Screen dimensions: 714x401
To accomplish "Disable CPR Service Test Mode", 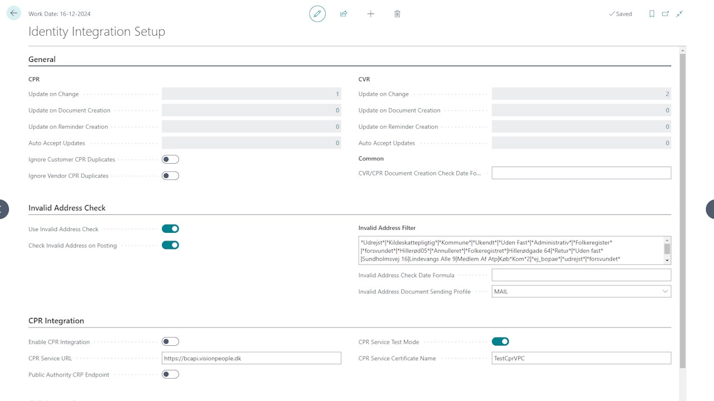I will [x=500, y=341].
